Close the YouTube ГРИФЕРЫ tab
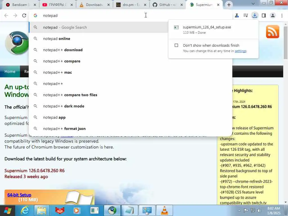Screen dimensions: 288x216 [x=72, y=5]
